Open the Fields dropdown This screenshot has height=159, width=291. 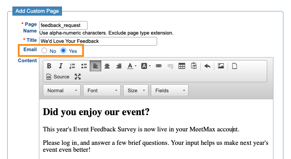[x=170, y=91]
